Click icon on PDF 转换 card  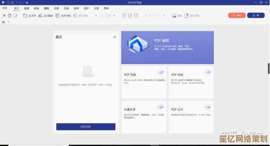tap(208, 71)
